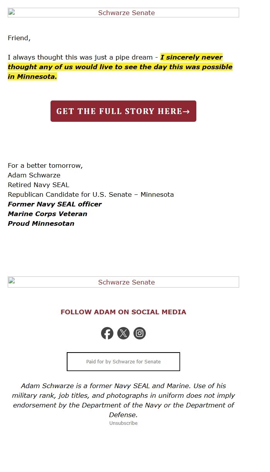Screen dimensions: 270x472
Task: Click the Republican Candidate for U.S. Senate line
Action: (x=91, y=194)
